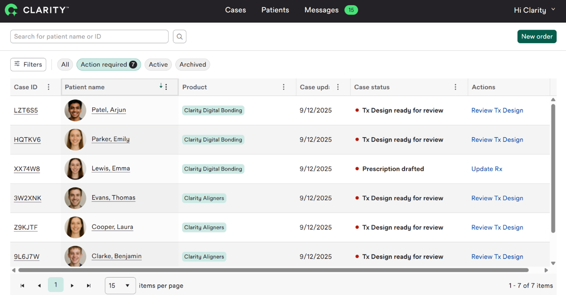Image resolution: width=566 pixels, height=295 pixels.
Task: Click Update Rx for Lewis, Emma
Action: [x=486, y=169]
